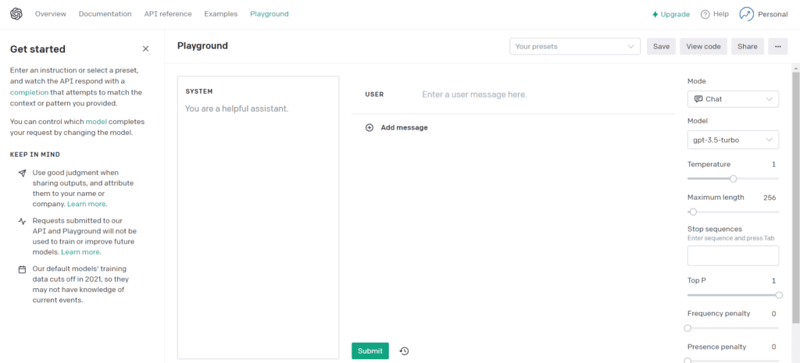
Task: Close the Get started panel
Action: 145,49
